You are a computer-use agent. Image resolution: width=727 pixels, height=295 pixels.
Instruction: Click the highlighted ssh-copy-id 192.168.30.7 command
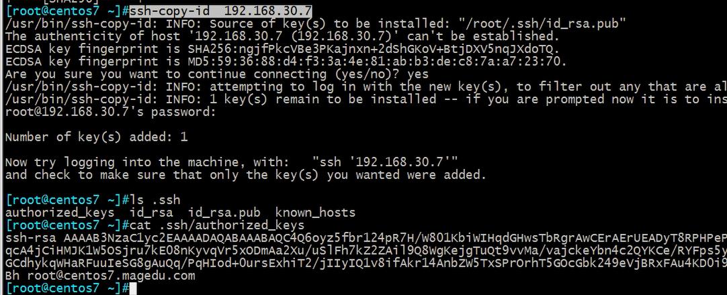(x=220, y=11)
